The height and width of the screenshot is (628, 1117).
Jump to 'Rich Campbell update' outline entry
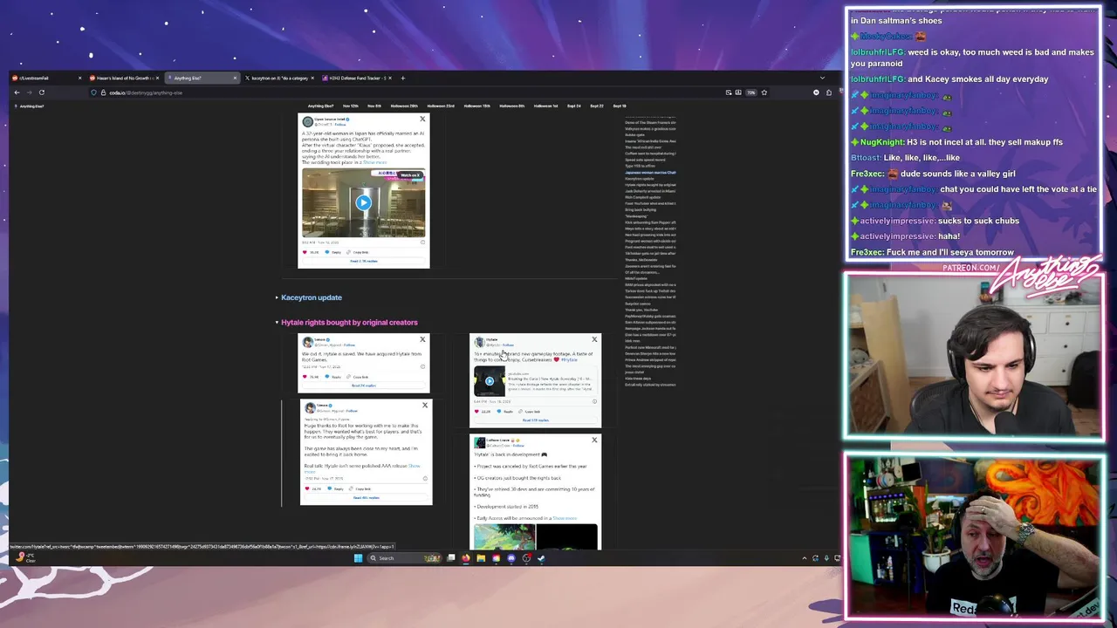coord(643,197)
